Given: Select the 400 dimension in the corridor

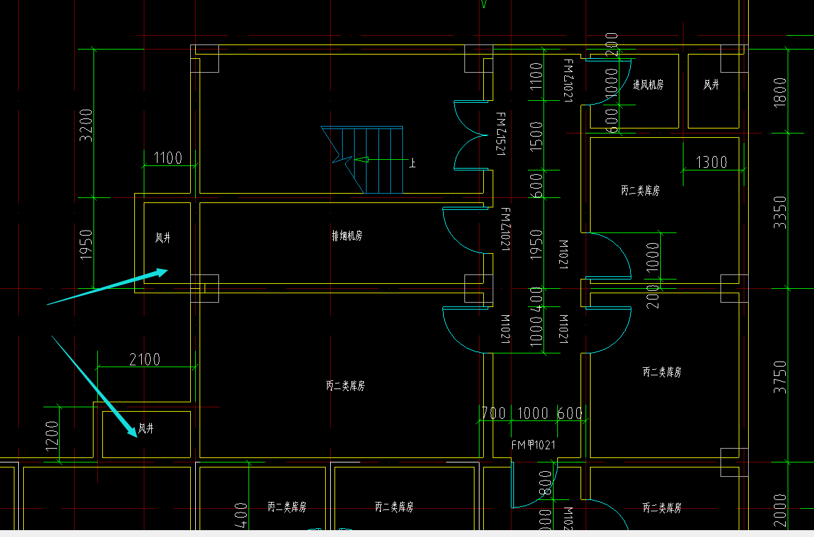Looking at the screenshot, I should click(536, 300).
